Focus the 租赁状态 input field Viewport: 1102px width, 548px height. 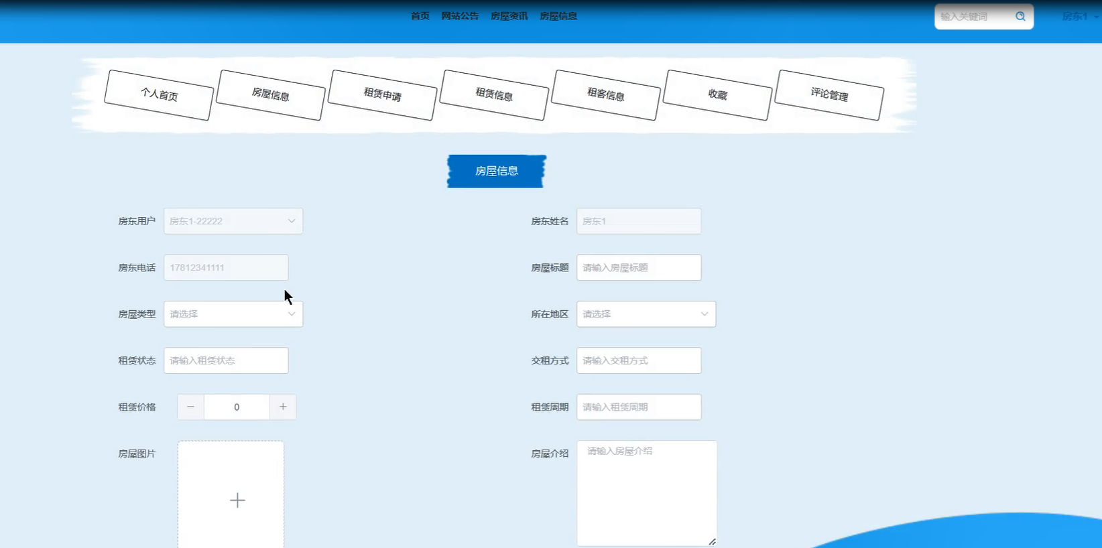pyautogui.click(x=226, y=360)
